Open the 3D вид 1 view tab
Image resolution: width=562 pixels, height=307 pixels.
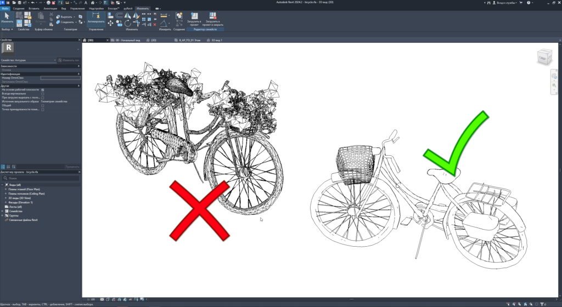point(216,40)
